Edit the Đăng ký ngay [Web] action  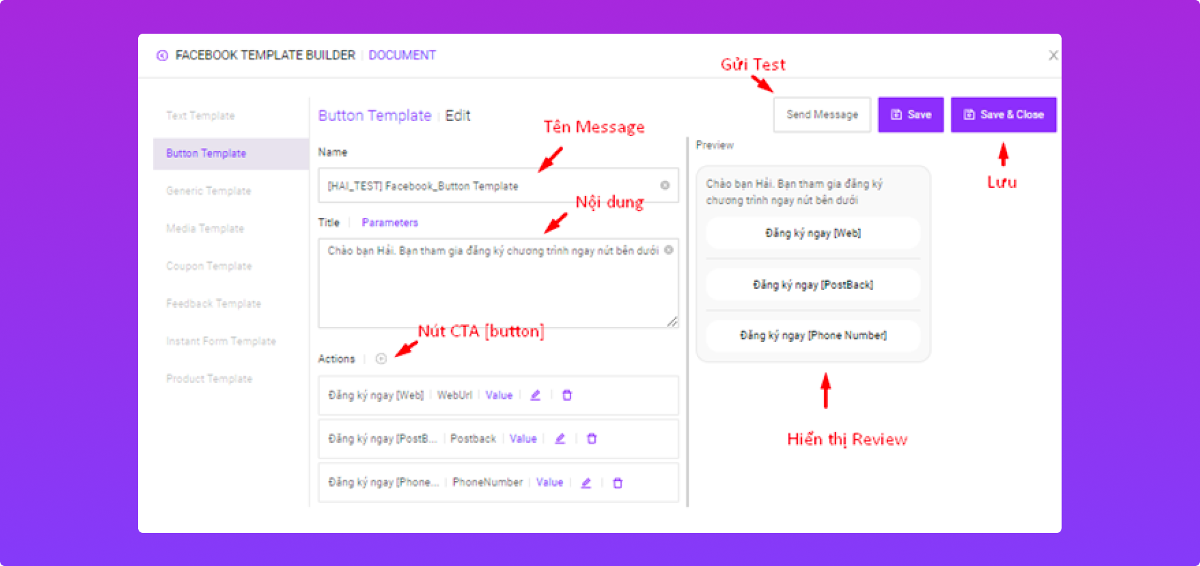tap(536, 395)
